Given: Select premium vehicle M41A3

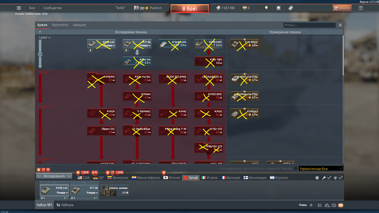Looking at the screenshot, I should tap(244, 113).
